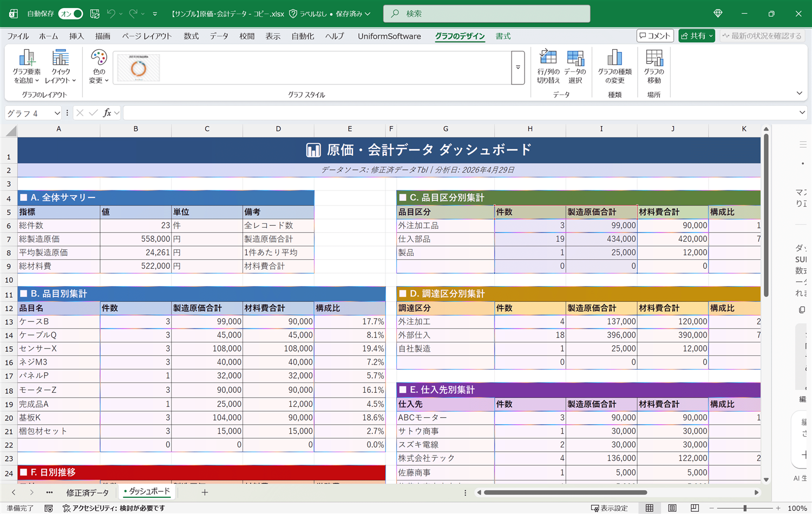The image size is (812, 514).
Task: Open the Insert (挿入) tab
Action: coord(76,36)
